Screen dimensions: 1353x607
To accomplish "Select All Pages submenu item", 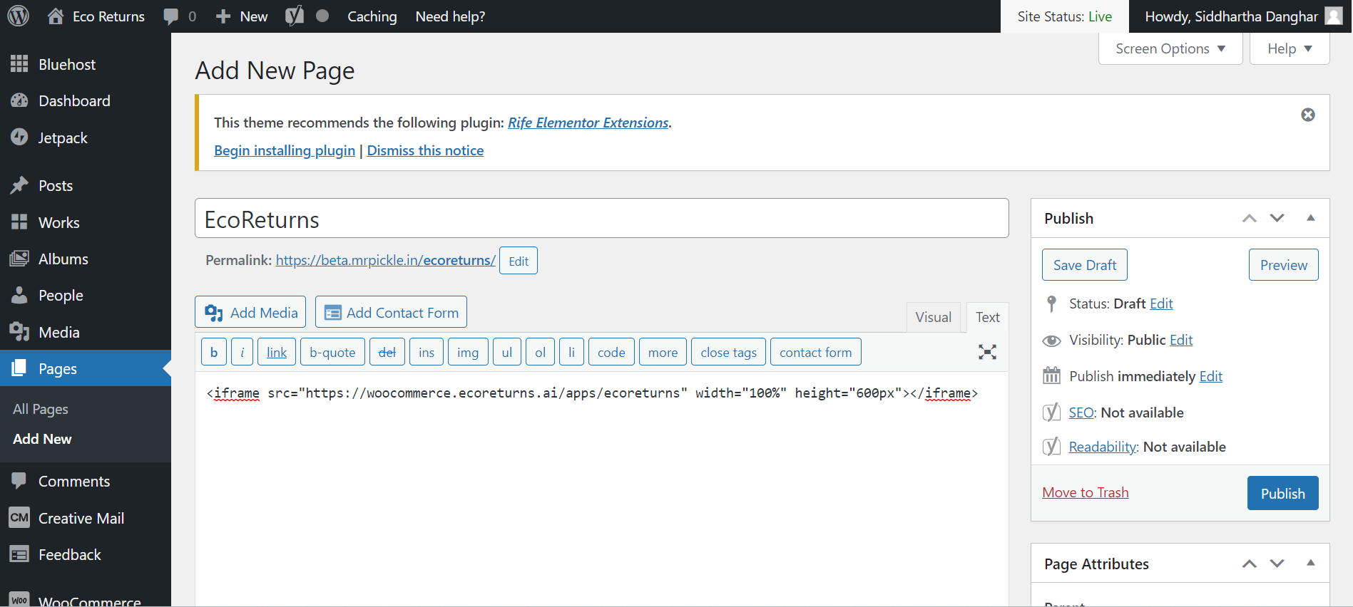I will tap(41, 409).
